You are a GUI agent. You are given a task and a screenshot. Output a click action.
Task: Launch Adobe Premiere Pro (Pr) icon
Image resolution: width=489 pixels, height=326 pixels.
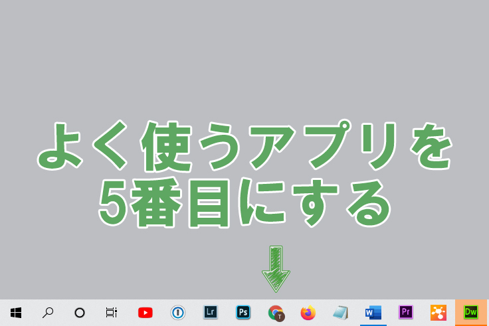point(406,312)
